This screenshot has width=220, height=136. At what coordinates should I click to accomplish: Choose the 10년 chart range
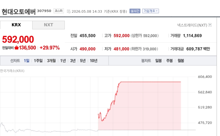tap(94, 61)
